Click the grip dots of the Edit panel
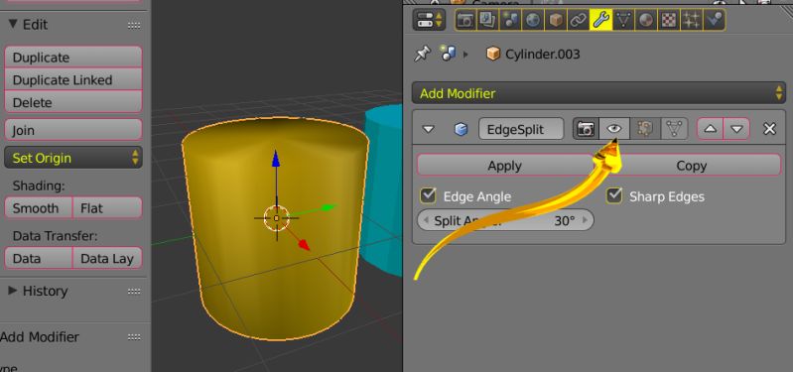 pyautogui.click(x=134, y=25)
